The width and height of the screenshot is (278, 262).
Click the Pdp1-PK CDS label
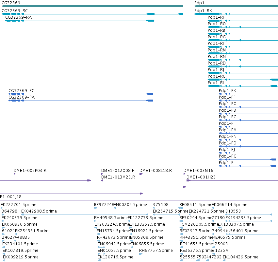227,91
